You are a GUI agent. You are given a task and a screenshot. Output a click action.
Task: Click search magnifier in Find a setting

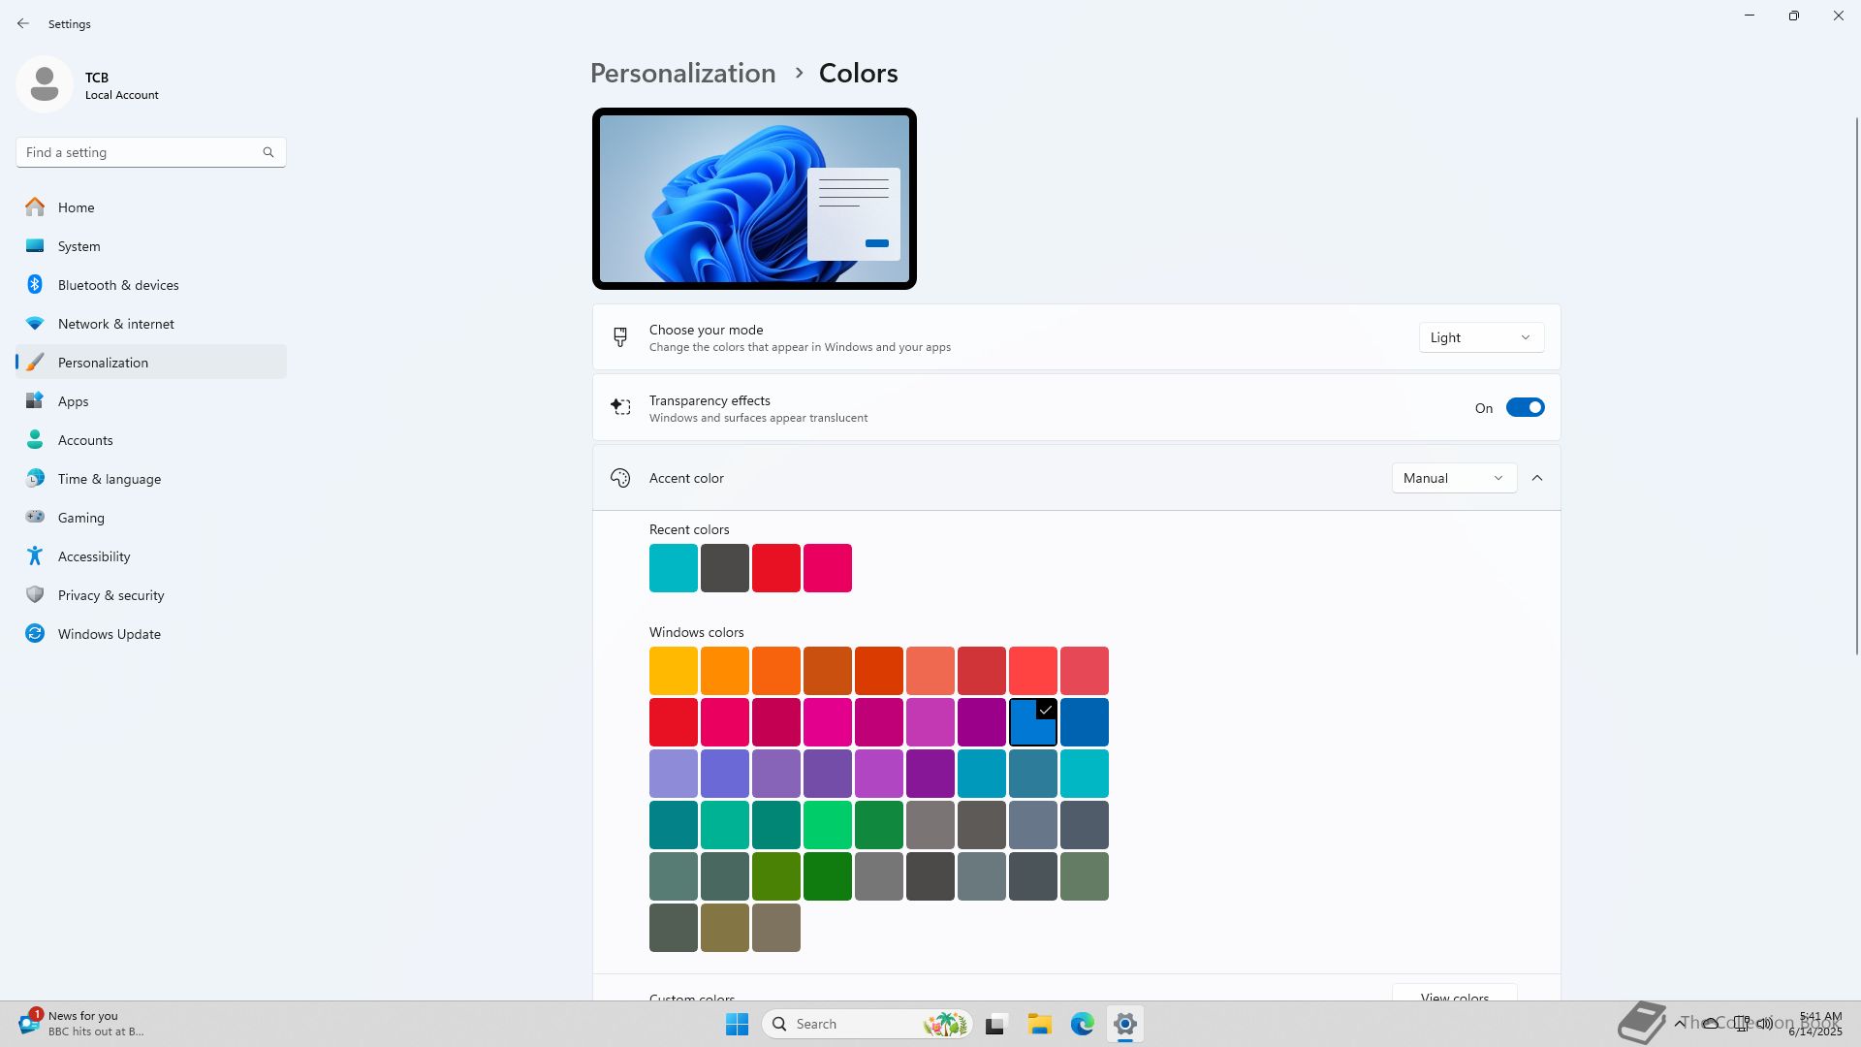coord(268,152)
